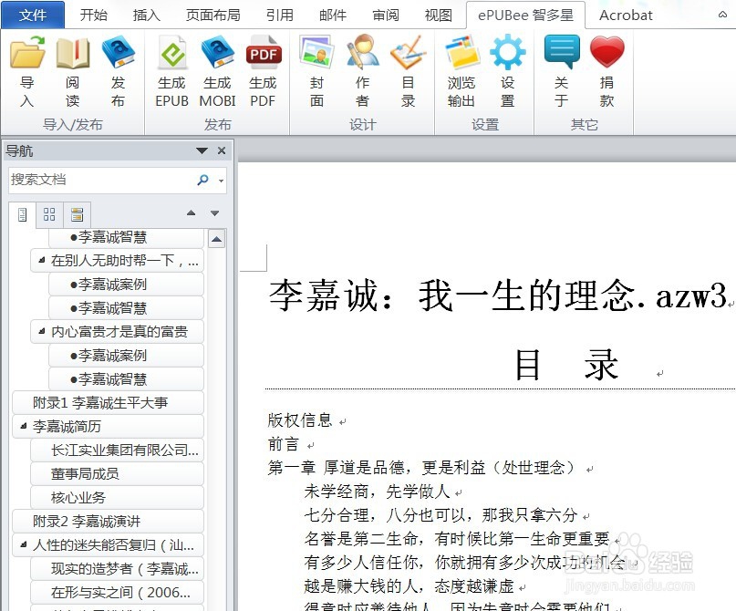Collapse 内心富贵才是真的富贵 heading
Image resolution: width=736 pixels, height=611 pixels.
click(x=42, y=331)
